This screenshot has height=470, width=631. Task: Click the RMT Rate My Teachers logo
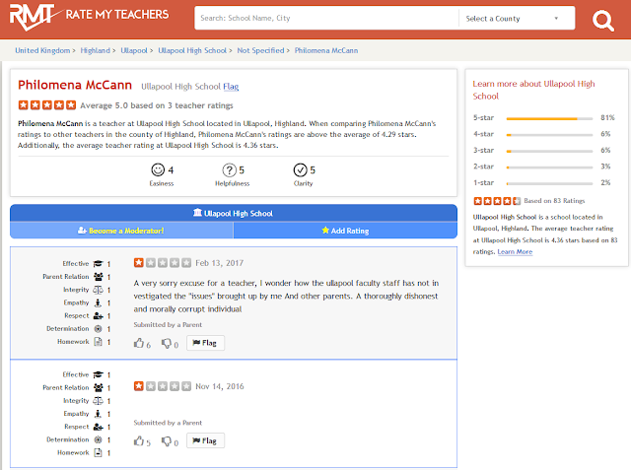[x=89, y=17]
